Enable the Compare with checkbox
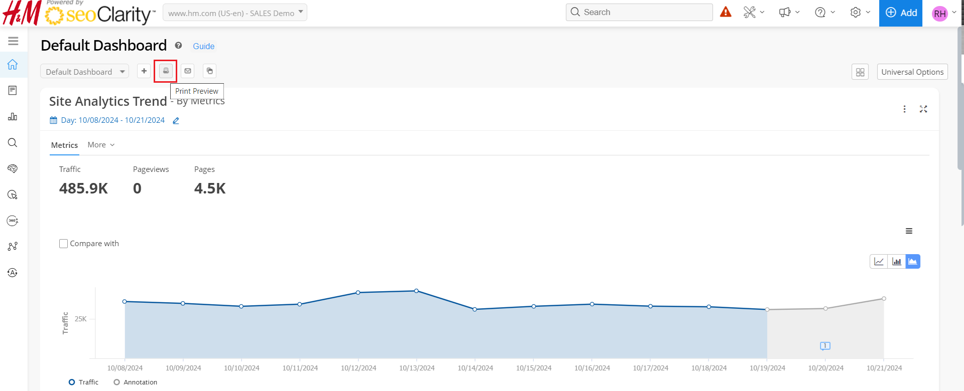Viewport: 964px width, 391px height. [x=64, y=244]
